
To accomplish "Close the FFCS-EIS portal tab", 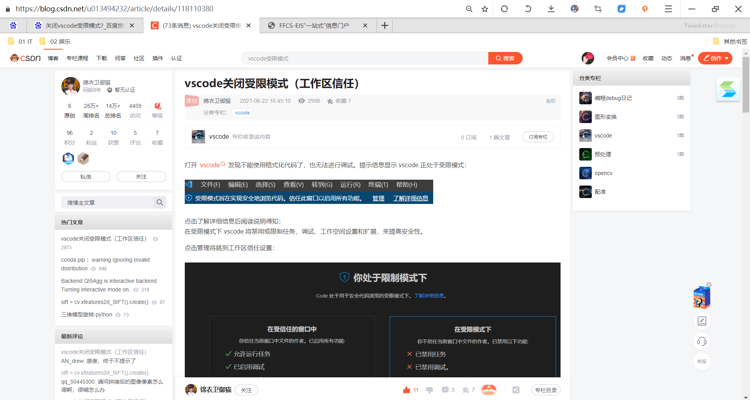I will [x=365, y=25].
